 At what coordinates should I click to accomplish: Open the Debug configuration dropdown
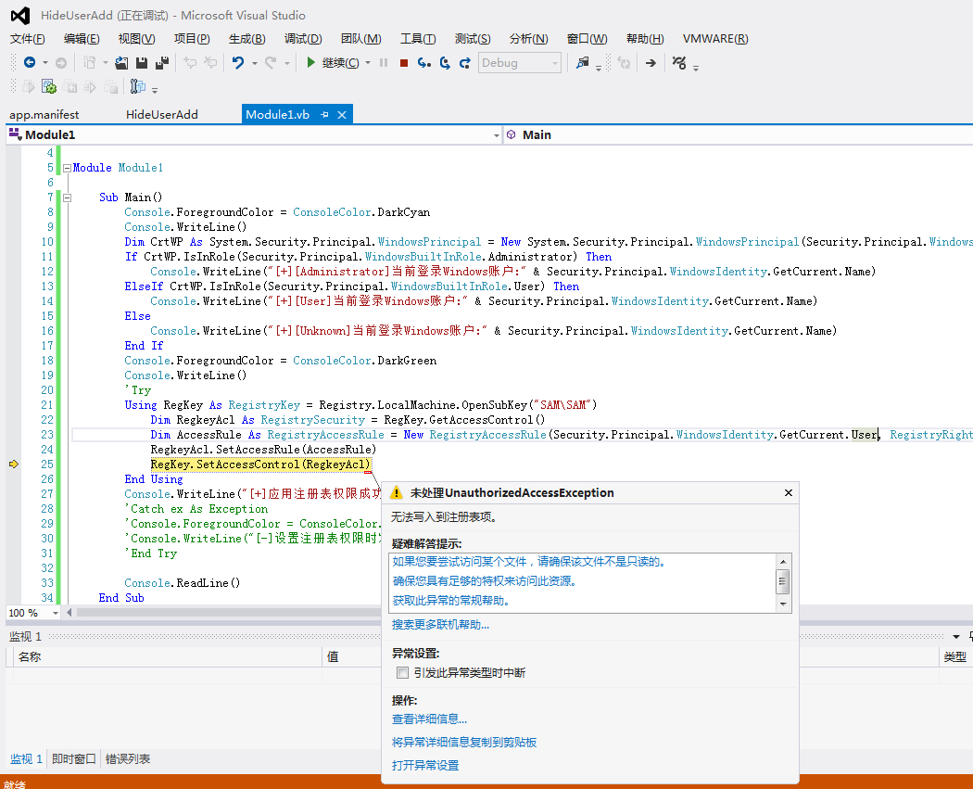coord(555,63)
